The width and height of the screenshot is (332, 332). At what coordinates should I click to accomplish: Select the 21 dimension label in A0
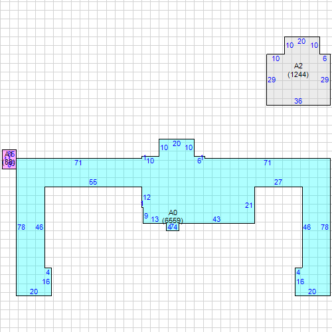point(249,205)
